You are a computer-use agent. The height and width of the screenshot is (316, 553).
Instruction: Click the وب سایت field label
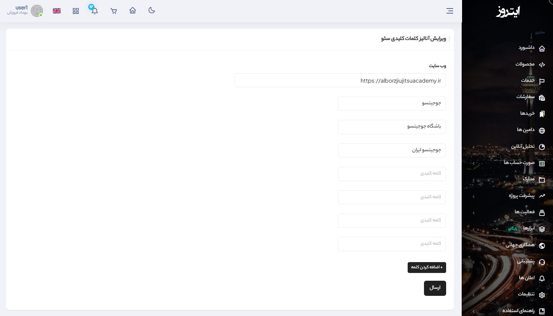pyautogui.click(x=438, y=66)
